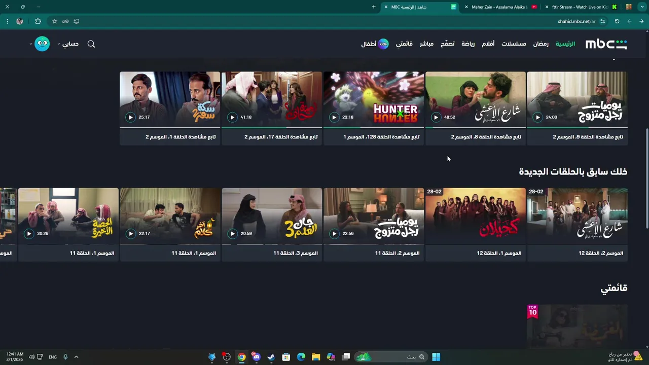Open the كحيلان episode 12 thumbnail
The width and height of the screenshot is (649, 365).
[x=476, y=216]
